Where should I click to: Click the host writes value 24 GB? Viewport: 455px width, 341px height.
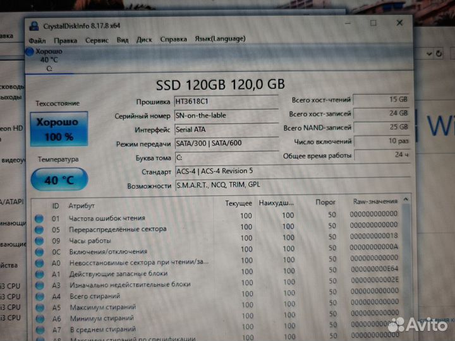coord(381,114)
